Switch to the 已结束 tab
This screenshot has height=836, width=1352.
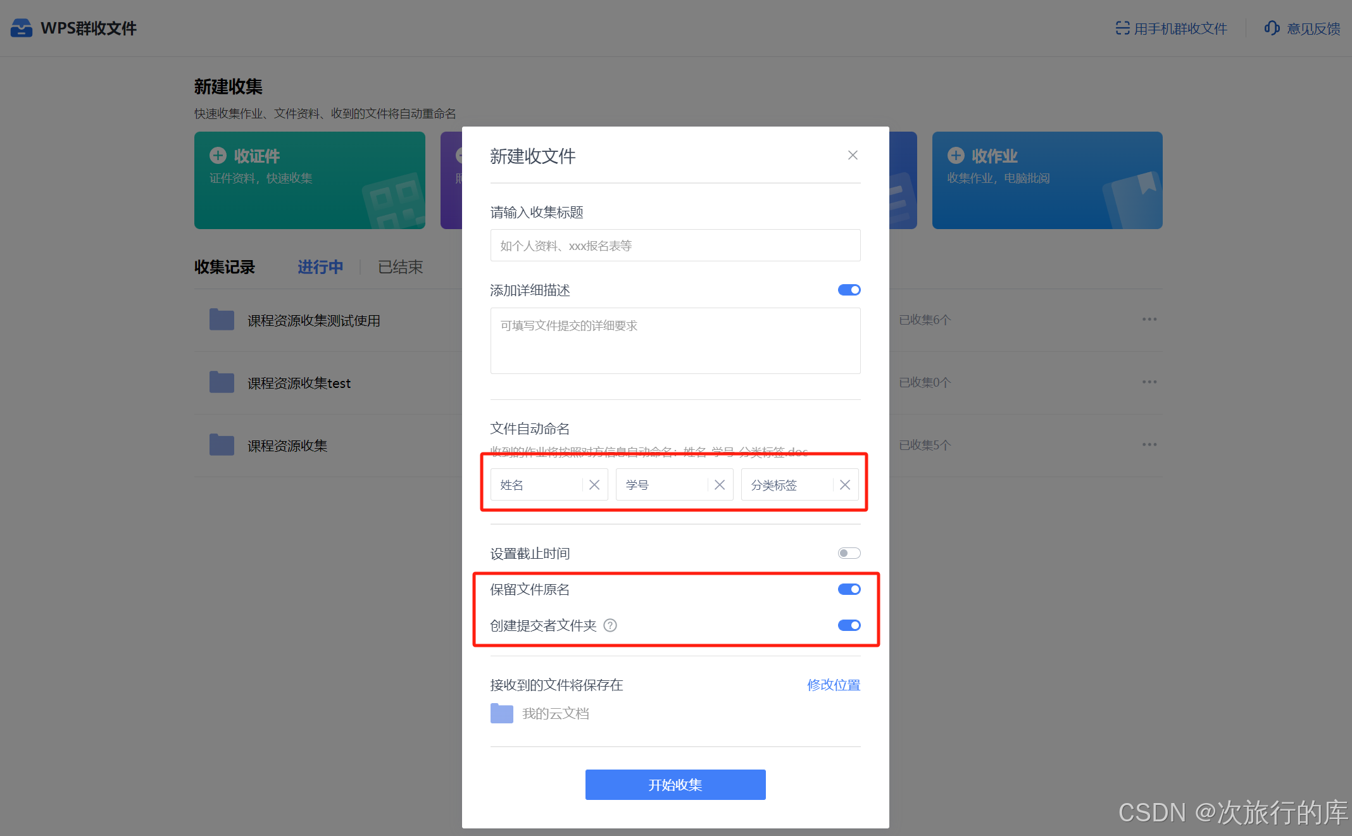tap(400, 267)
